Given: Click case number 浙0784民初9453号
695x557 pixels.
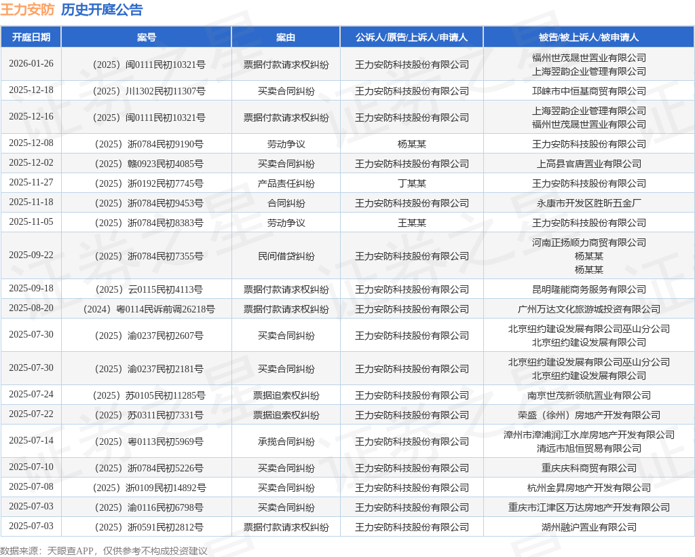Looking at the screenshot, I should [149, 203].
